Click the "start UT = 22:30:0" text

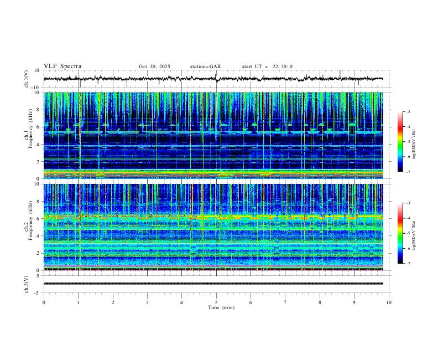267,66
